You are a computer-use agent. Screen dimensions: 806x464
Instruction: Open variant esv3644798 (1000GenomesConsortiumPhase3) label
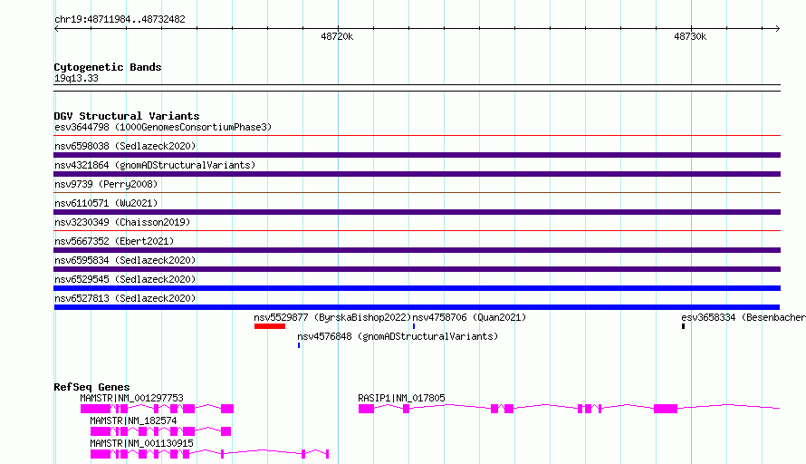click(163, 127)
